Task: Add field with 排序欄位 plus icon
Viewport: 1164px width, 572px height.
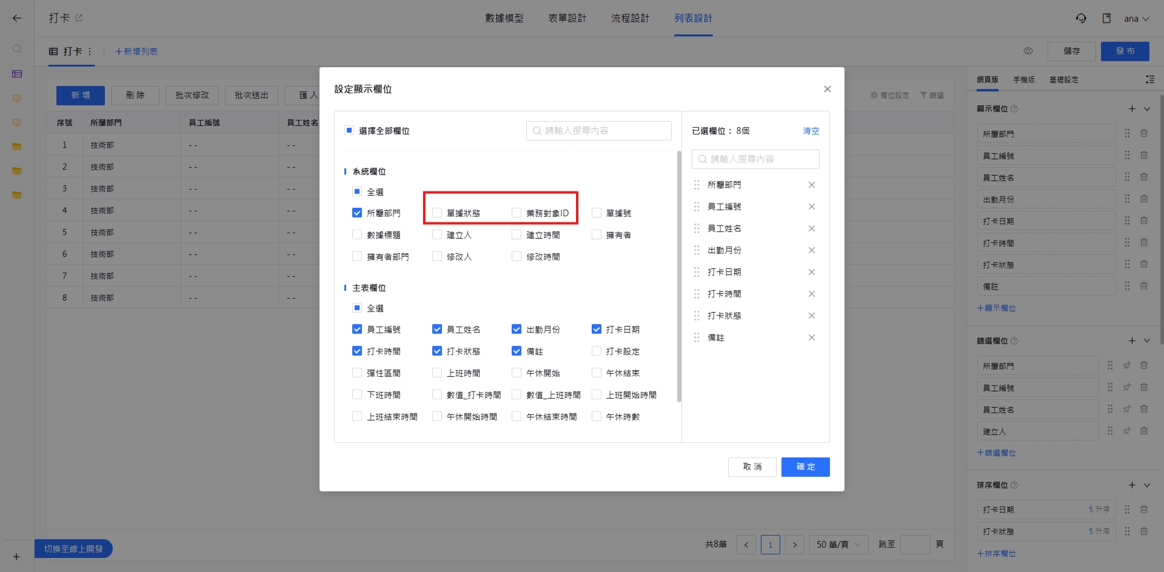Action: click(1132, 485)
